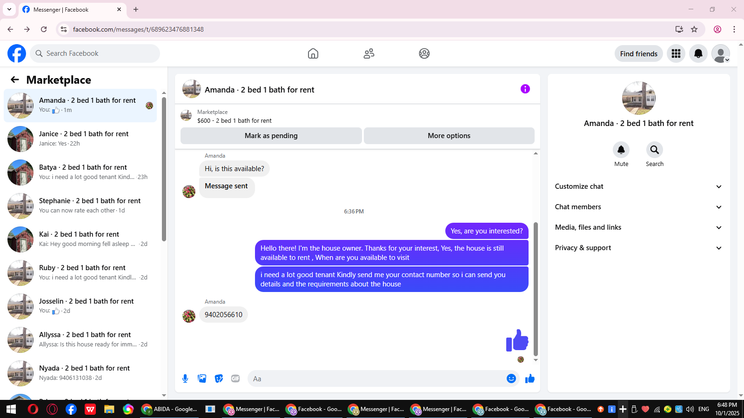
Task: Open the Opera browser taskbar icon
Action: [x=33, y=409]
